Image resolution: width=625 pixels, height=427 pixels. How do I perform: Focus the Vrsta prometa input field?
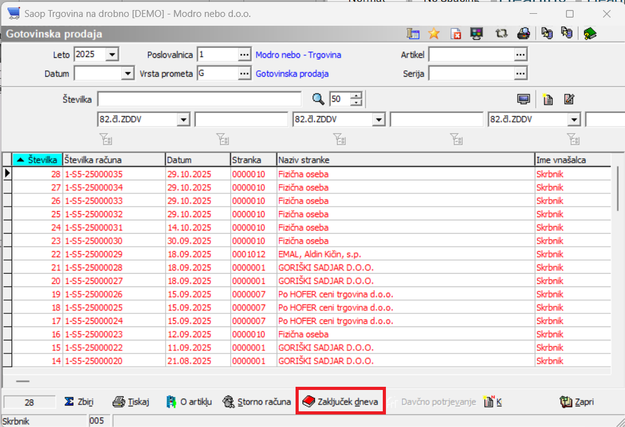pos(218,73)
